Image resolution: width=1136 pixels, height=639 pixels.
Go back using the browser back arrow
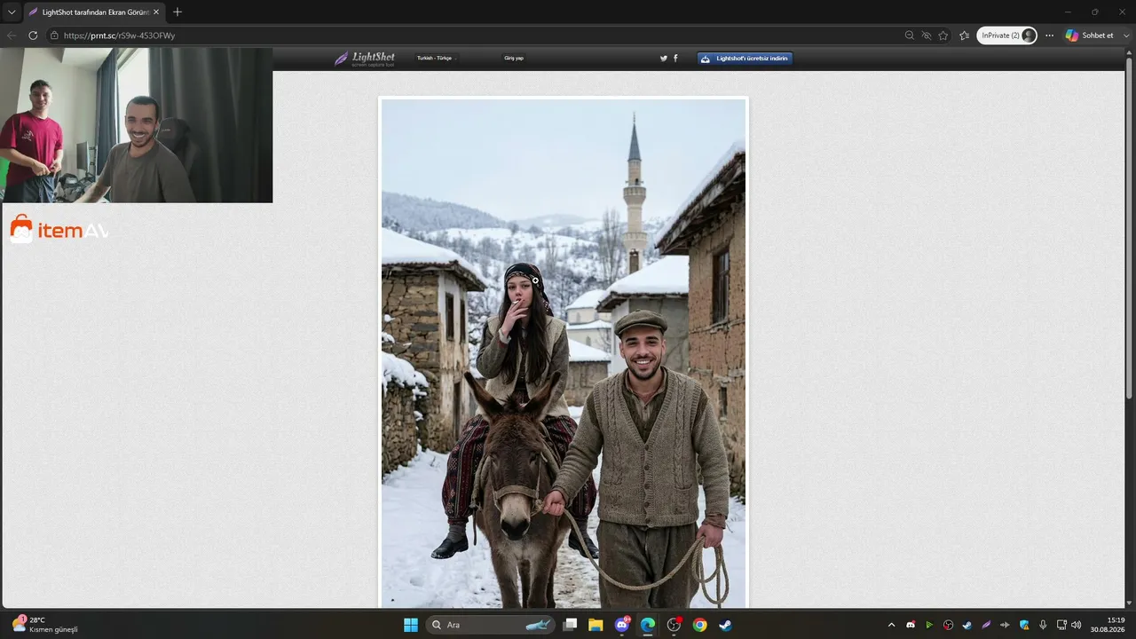coord(12,35)
